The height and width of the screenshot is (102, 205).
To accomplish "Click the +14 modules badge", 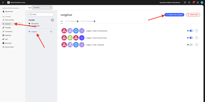I will pyautogui.click(x=82, y=31).
